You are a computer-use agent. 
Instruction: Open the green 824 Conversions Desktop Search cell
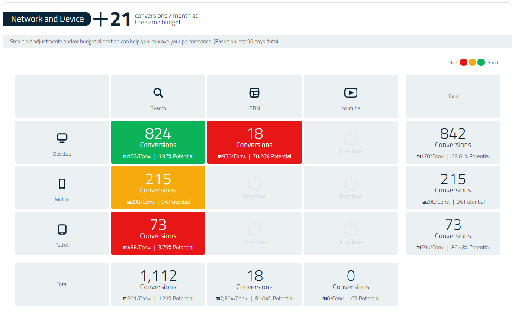158,142
